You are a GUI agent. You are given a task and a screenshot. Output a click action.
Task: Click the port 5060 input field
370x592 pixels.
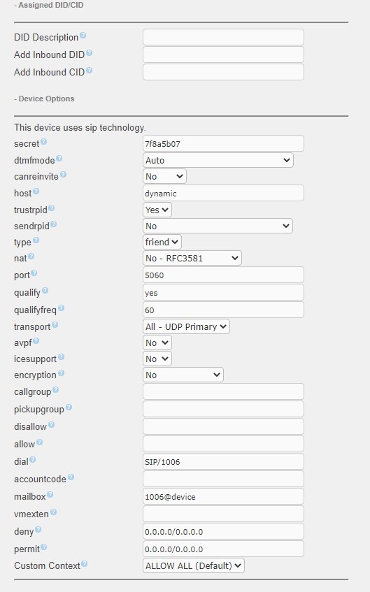pyautogui.click(x=223, y=275)
